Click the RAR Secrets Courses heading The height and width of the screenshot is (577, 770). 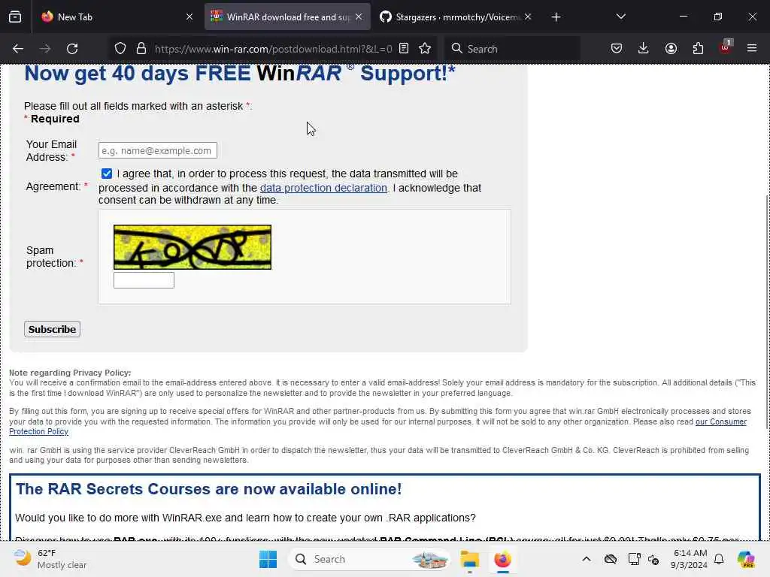[209, 489]
